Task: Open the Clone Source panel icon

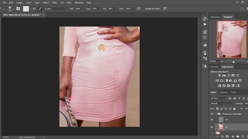Action: [205, 66]
